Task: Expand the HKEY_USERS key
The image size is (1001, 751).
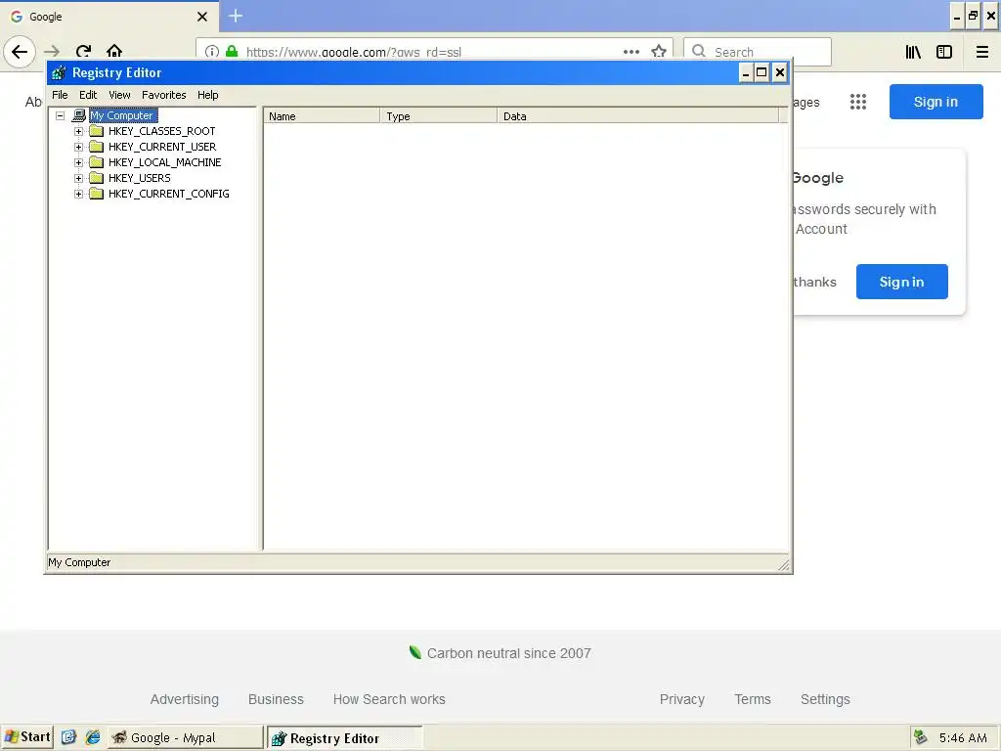Action: tap(78, 178)
